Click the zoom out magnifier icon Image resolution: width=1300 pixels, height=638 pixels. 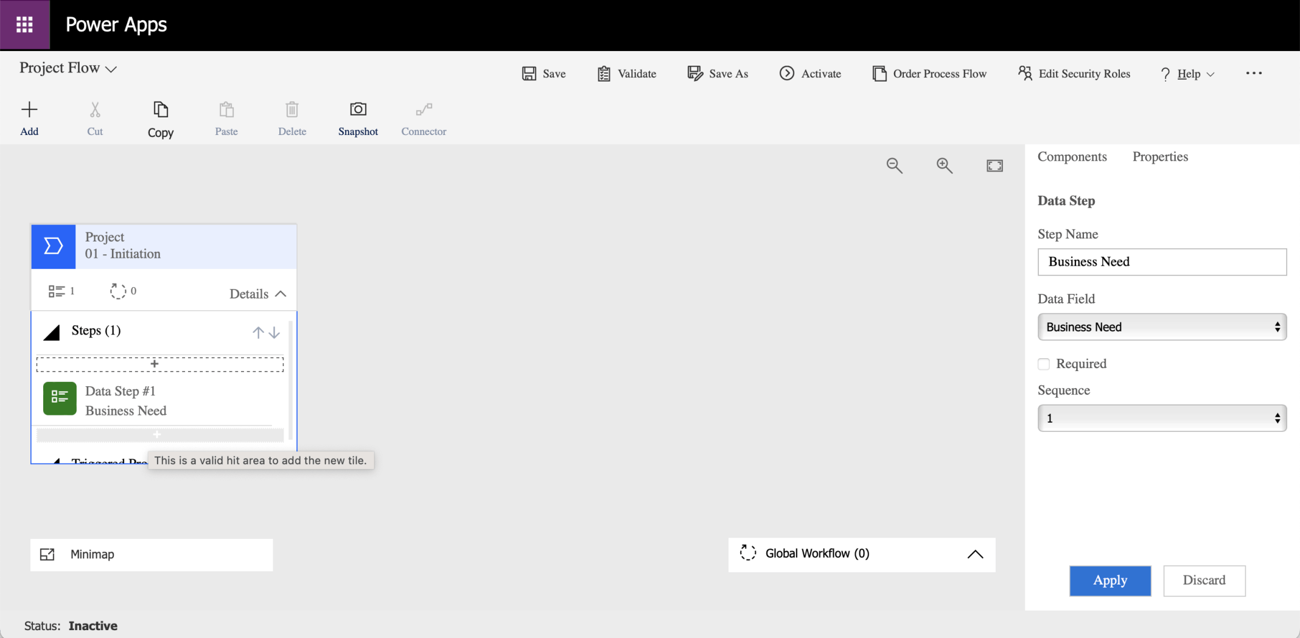(x=894, y=165)
